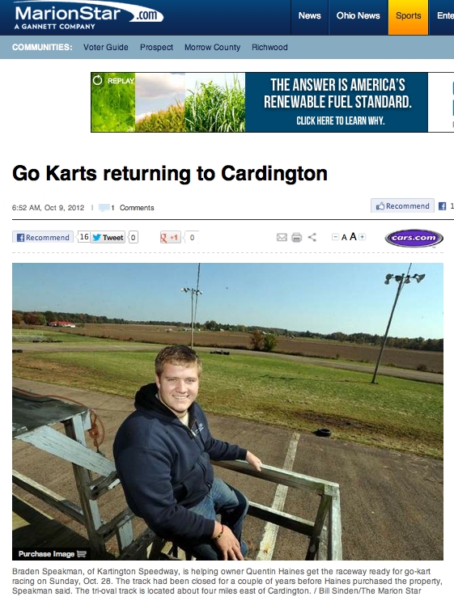The height and width of the screenshot is (605, 454).
Task: Click the cars.com logo
Action: (x=414, y=238)
